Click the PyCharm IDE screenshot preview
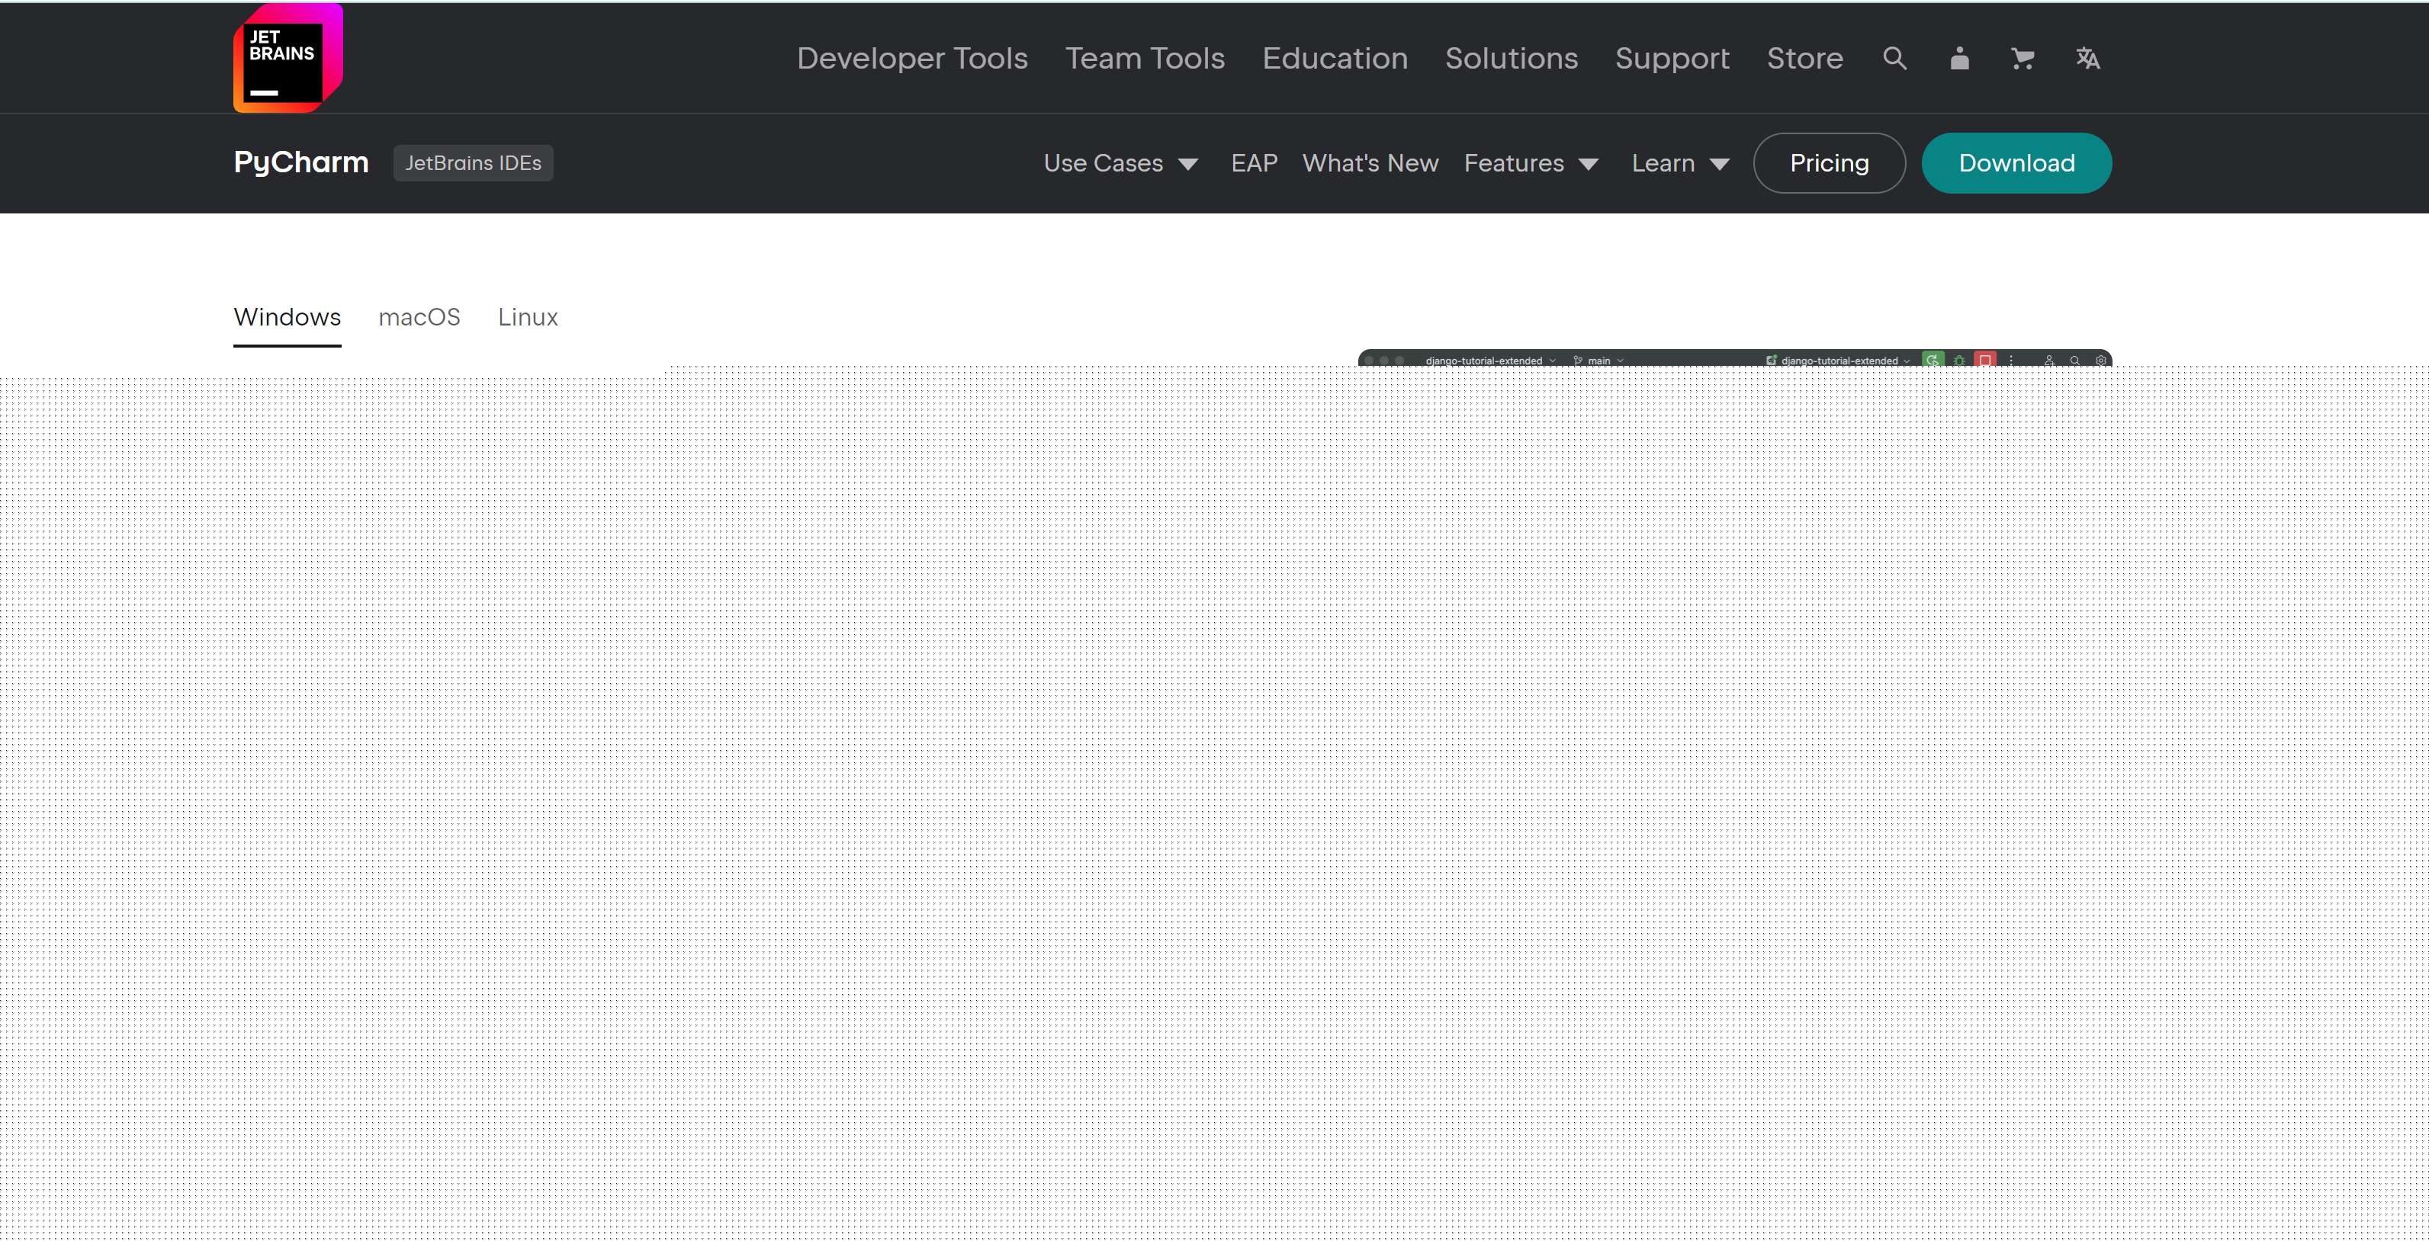This screenshot has height=1241, width=2429. 1735,358
